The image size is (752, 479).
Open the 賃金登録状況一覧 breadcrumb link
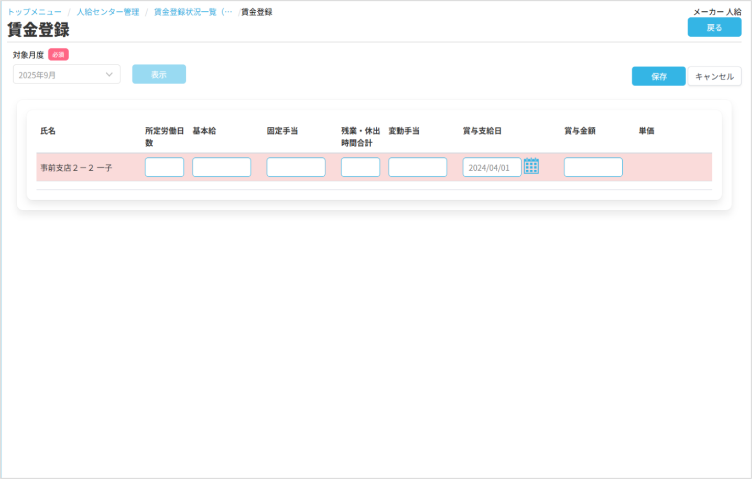coord(193,12)
